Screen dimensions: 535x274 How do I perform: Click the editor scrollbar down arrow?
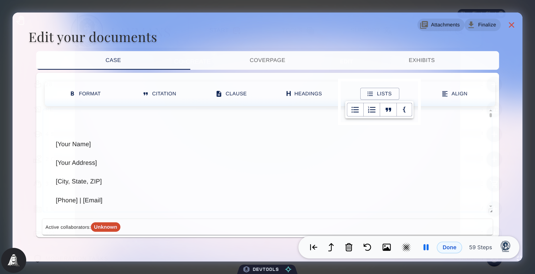491,206
